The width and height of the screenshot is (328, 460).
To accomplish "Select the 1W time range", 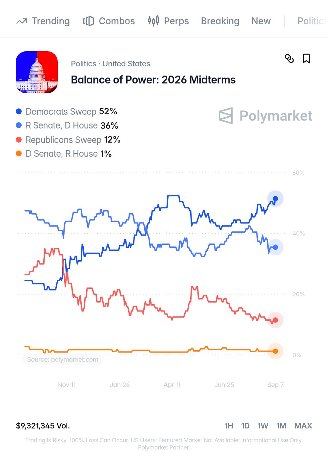I will (x=263, y=426).
